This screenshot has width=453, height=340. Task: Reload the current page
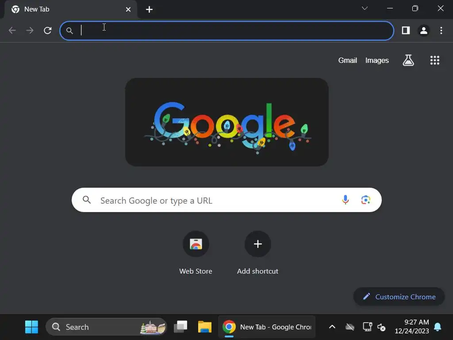click(x=48, y=31)
